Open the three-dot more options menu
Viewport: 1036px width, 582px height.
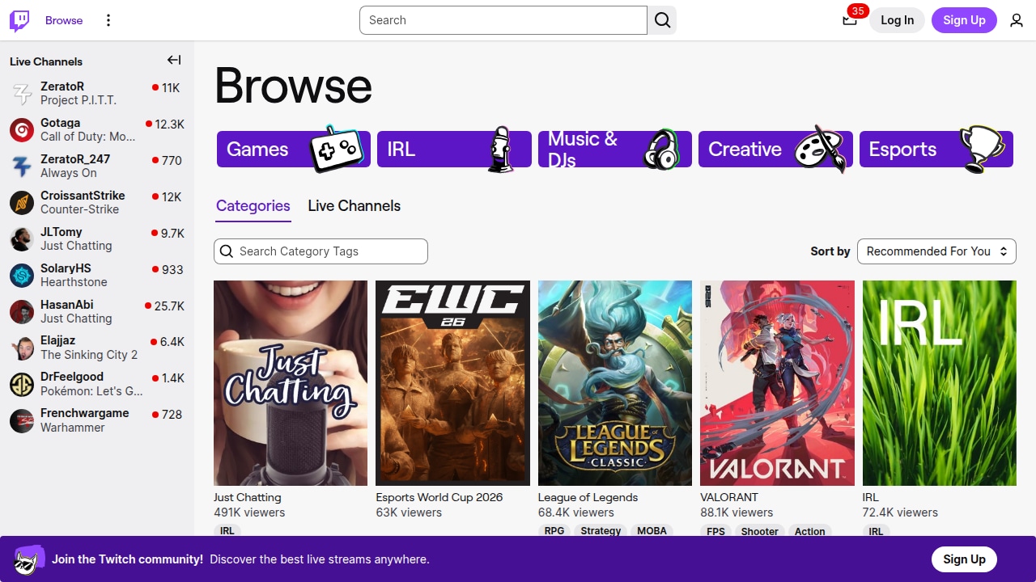tap(108, 20)
